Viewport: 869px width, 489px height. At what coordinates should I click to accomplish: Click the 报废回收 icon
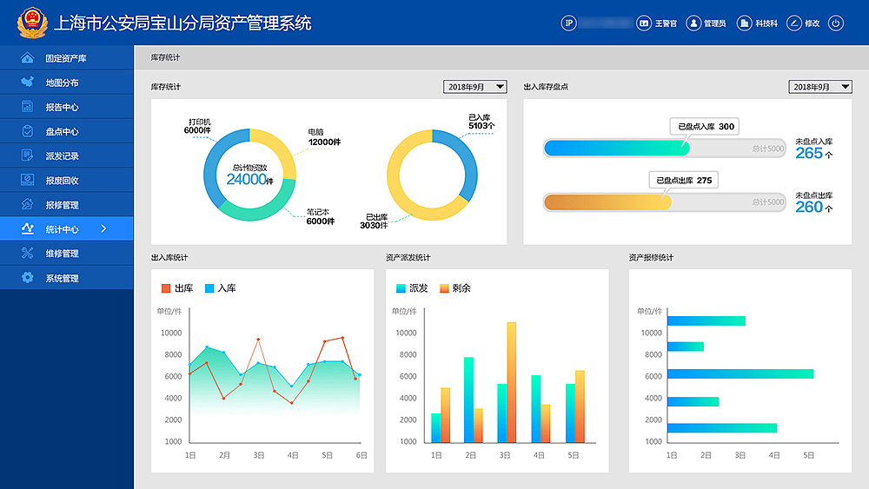tap(27, 180)
